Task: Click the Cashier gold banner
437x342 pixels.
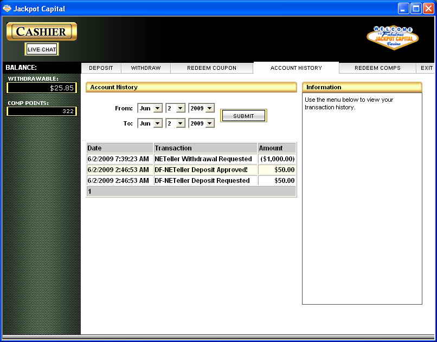Action: (x=42, y=31)
